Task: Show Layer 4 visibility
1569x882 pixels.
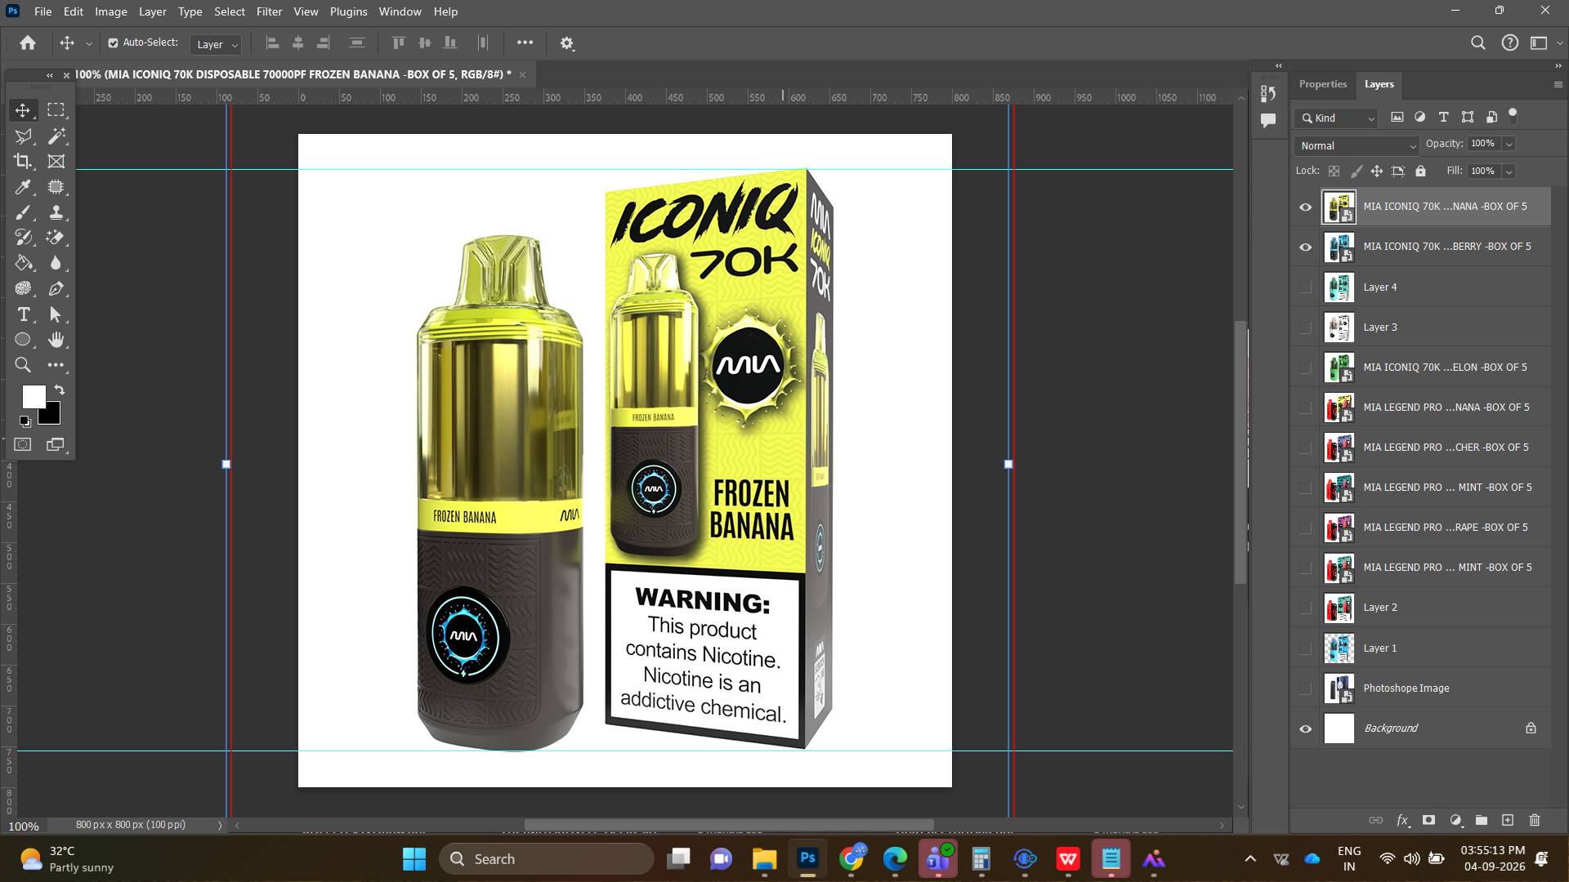Action: (1305, 287)
